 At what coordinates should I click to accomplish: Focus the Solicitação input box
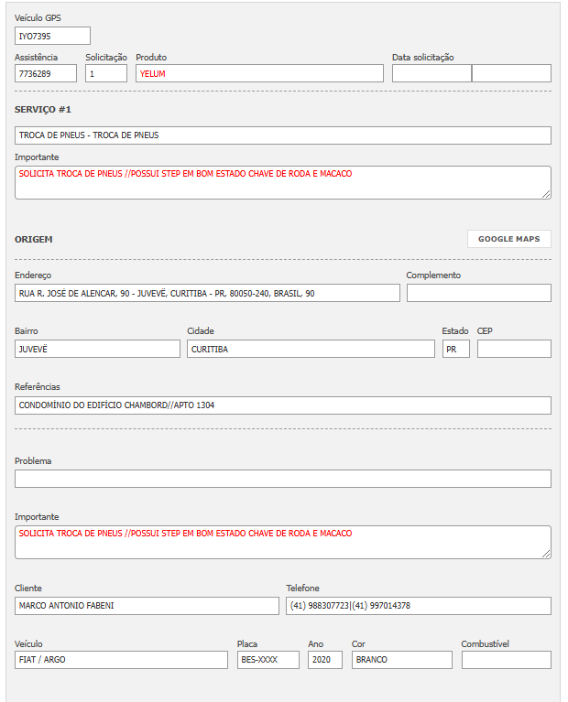point(106,73)
